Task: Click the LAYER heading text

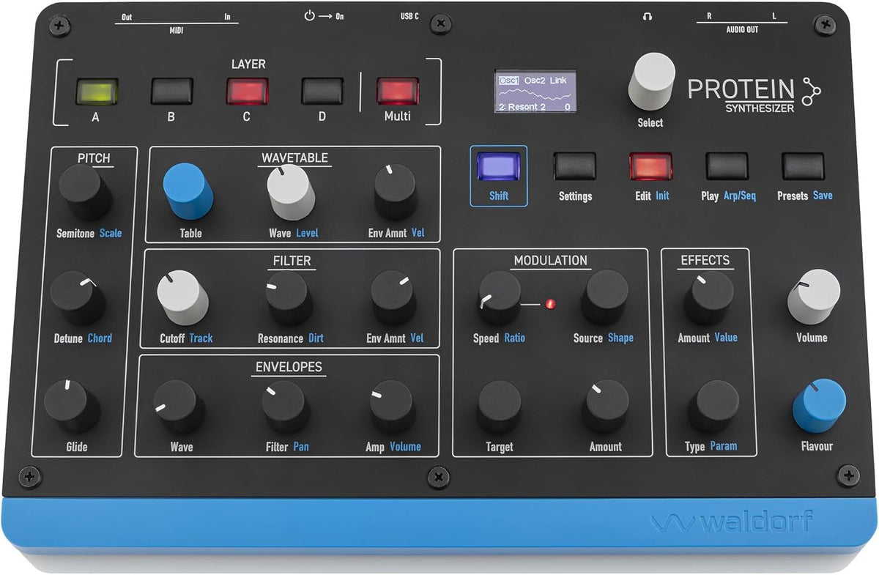Action: [248, 64]
